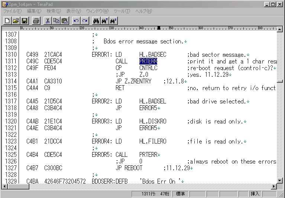Click the 挿入 insert mode status panel
Viewport: 285px width, 198px height.
(255, 194)
